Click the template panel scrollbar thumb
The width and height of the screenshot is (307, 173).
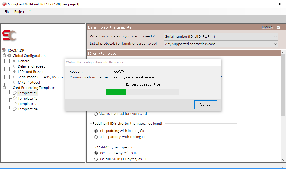(283, 85)
